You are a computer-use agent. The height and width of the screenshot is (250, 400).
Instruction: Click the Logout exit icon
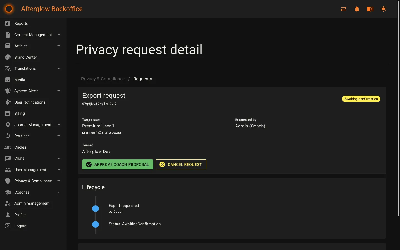(x=8, y=226)
